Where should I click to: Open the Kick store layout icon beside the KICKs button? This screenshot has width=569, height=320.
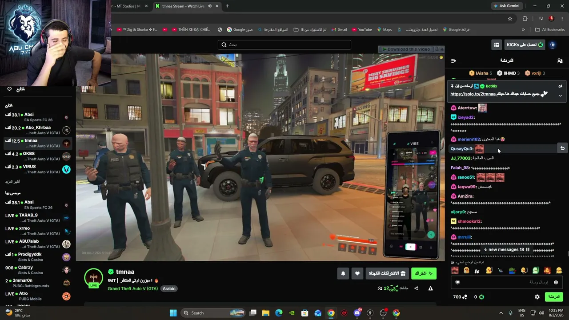coord(497,45)
